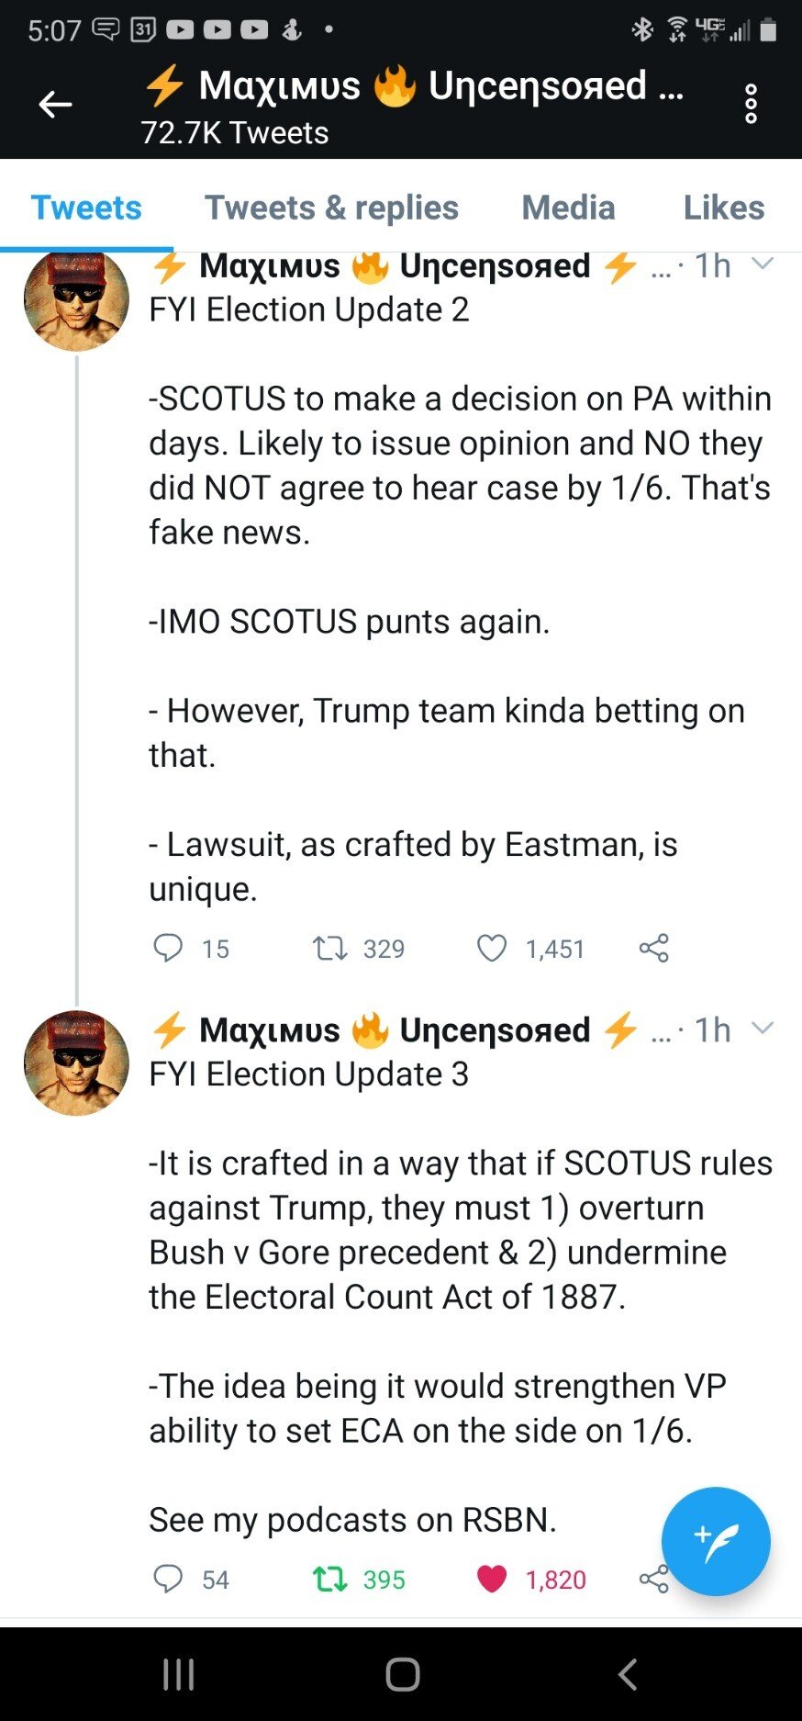Switch to the Tweets & replies tab

point(331,208)
